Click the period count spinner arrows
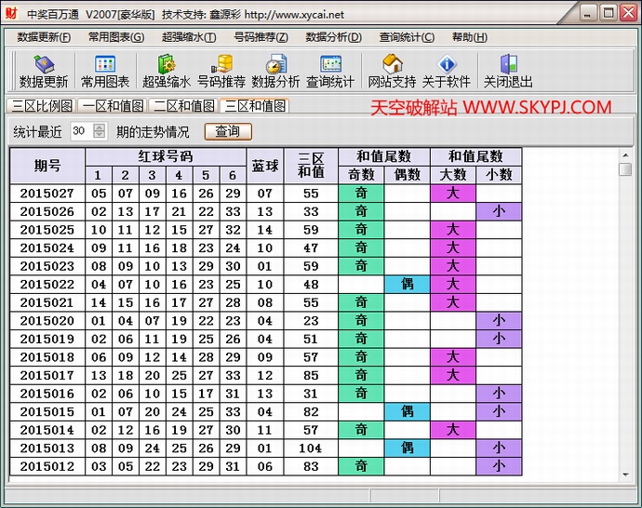Viewport: 642px width, 508px height. tap(100, 131)
